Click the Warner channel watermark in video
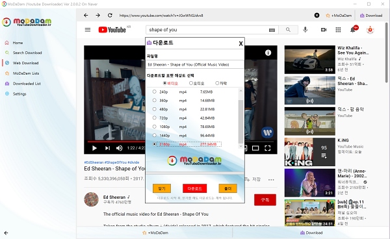The width and height of the screenshot is (390, 239). pos(267,132)
